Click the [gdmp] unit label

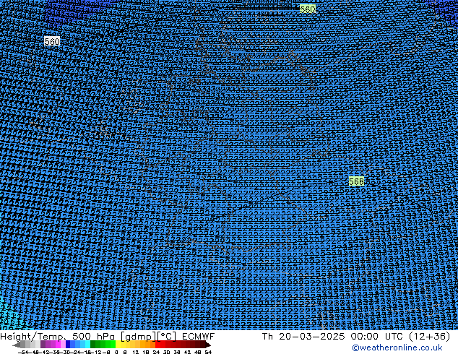[x=139, y=337]
